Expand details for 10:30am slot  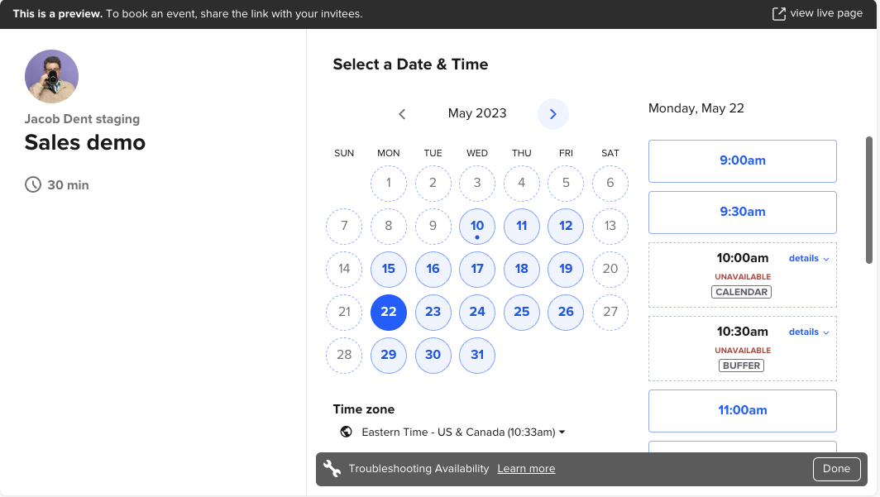click(x=809, y=332)
